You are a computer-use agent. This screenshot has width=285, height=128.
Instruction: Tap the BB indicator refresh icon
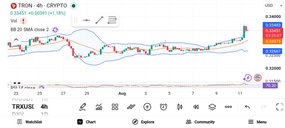(x=55, y=30)
